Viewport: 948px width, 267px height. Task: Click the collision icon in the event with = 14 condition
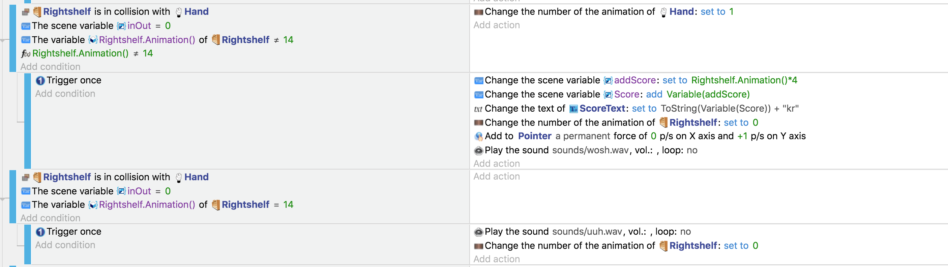[x=25, y=178]
